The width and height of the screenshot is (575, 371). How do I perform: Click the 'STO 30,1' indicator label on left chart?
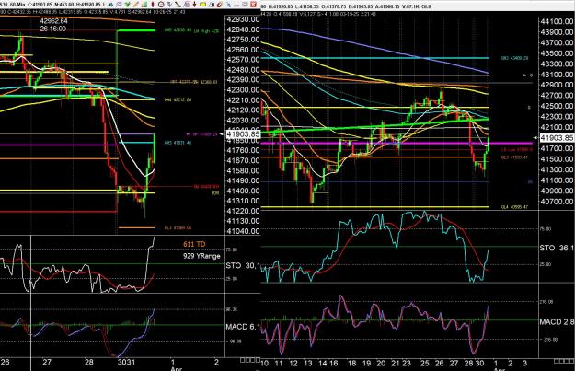click(243, 265)
